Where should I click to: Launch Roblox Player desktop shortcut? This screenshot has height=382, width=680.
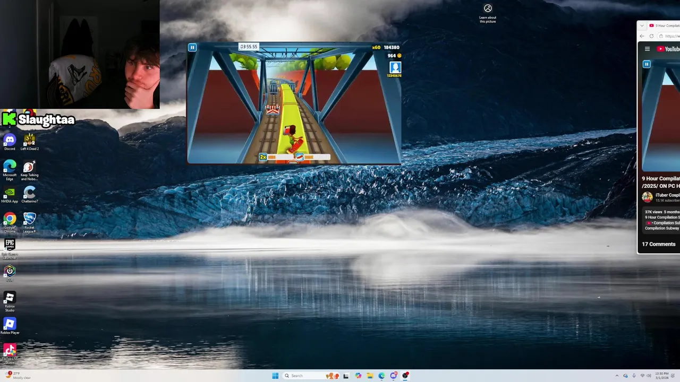pos(10,326)
